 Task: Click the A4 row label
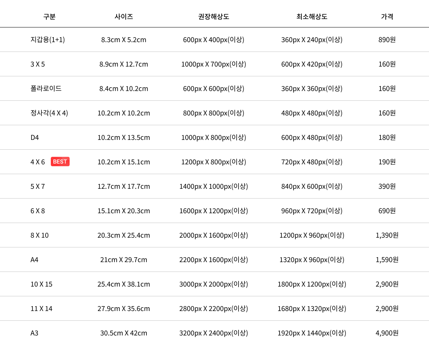pos(35,259)
